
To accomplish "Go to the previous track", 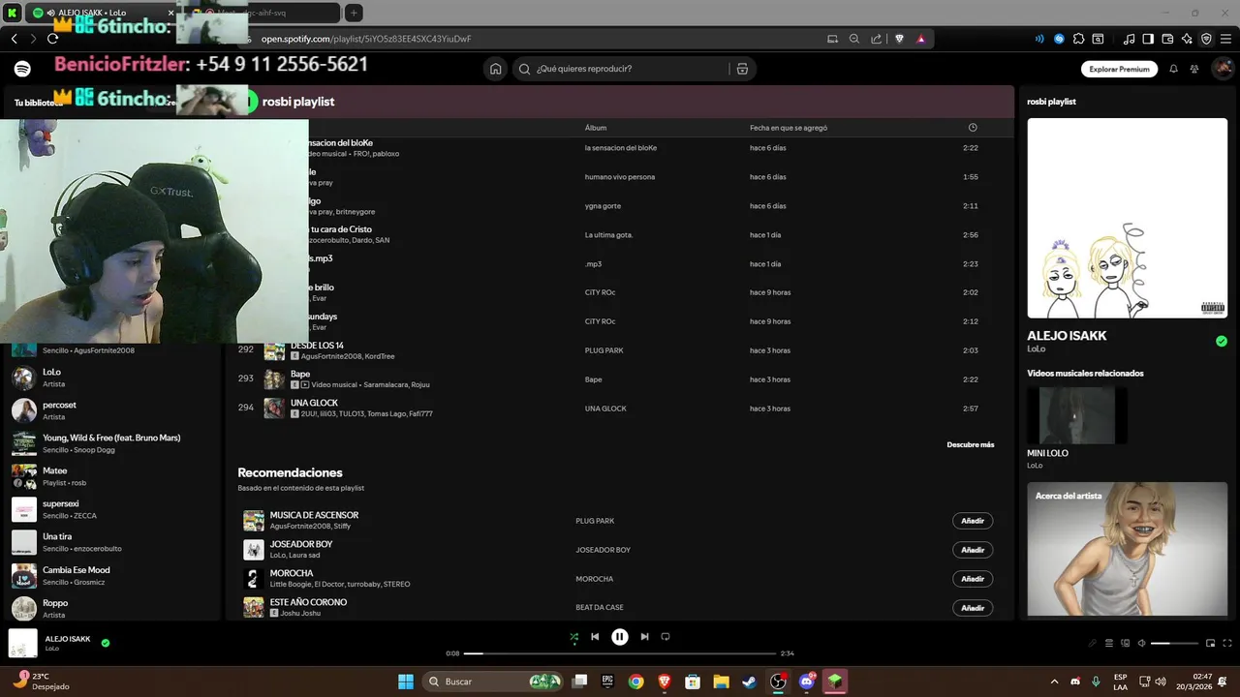I will coord(595,637).
